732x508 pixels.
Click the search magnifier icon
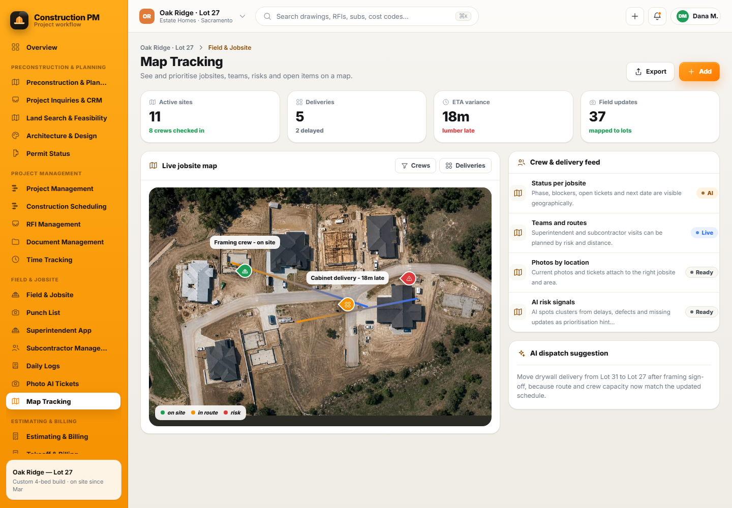(267, 16)
